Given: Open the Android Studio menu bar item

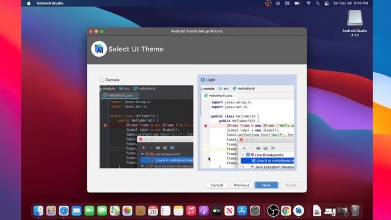Looking at the screenshot, I should pos(50,3).
